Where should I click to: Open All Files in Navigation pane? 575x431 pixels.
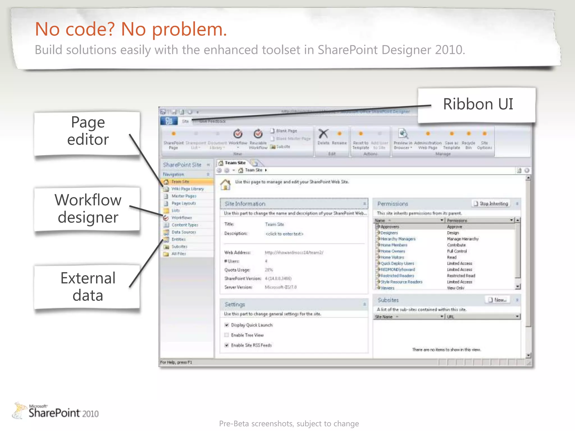pos(188,254)
